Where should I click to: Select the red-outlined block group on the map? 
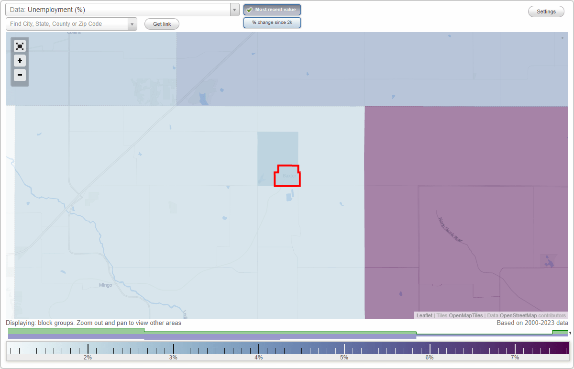coord(287,176)
